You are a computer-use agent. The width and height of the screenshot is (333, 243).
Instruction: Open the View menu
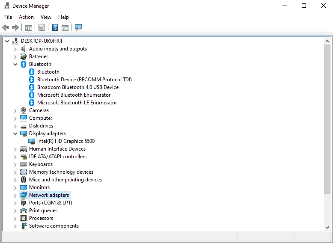point(46,17)
